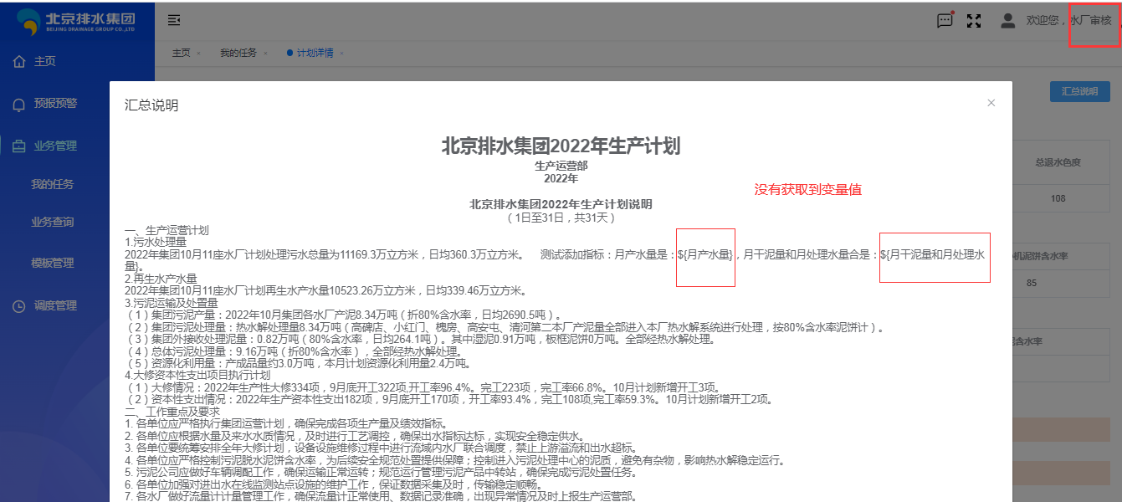1122x502 pixels.
Task: Close the 我的任务 tab with its x
Action: (x=265, y=54)
